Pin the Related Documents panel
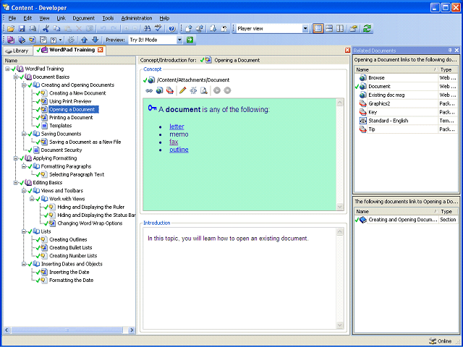This screenshot has height=347, width=463. click(450, 51)
